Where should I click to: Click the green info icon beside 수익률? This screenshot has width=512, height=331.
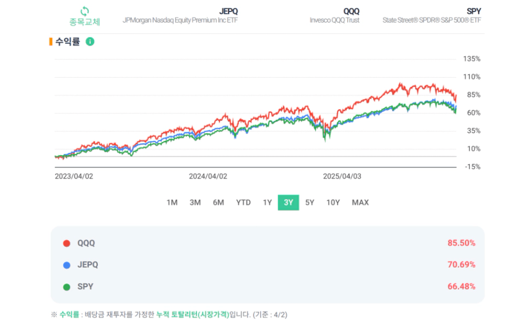click(x=90, y=41)
